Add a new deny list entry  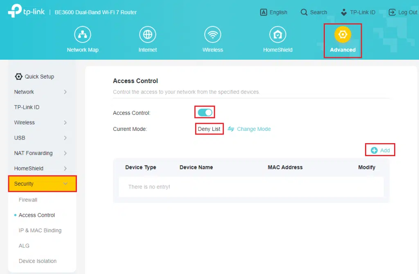click(380, 150)
